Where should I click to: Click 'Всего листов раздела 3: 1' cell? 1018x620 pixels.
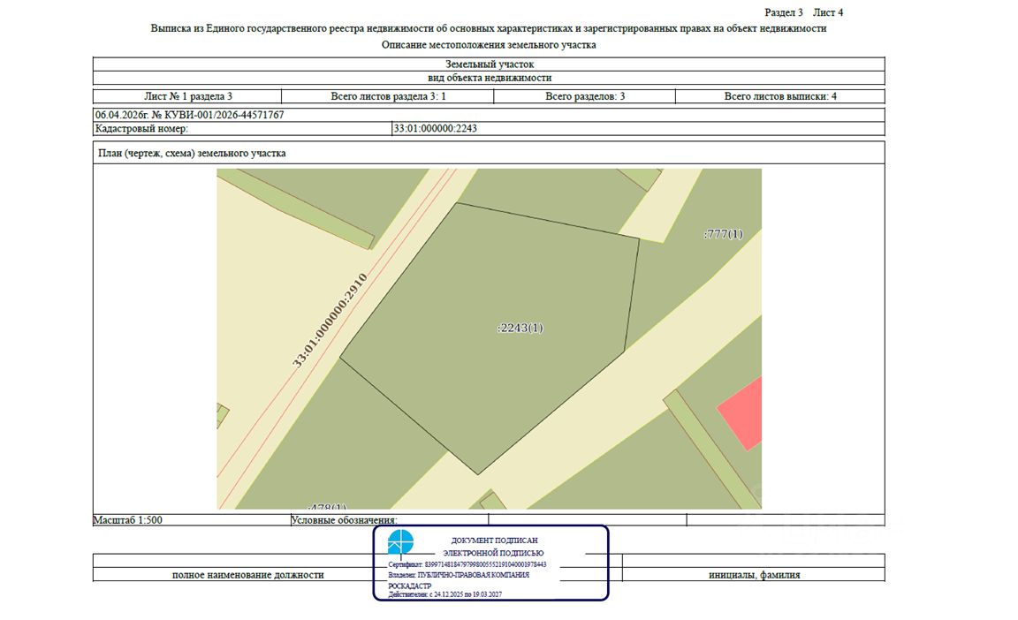[x=388, y=96]
